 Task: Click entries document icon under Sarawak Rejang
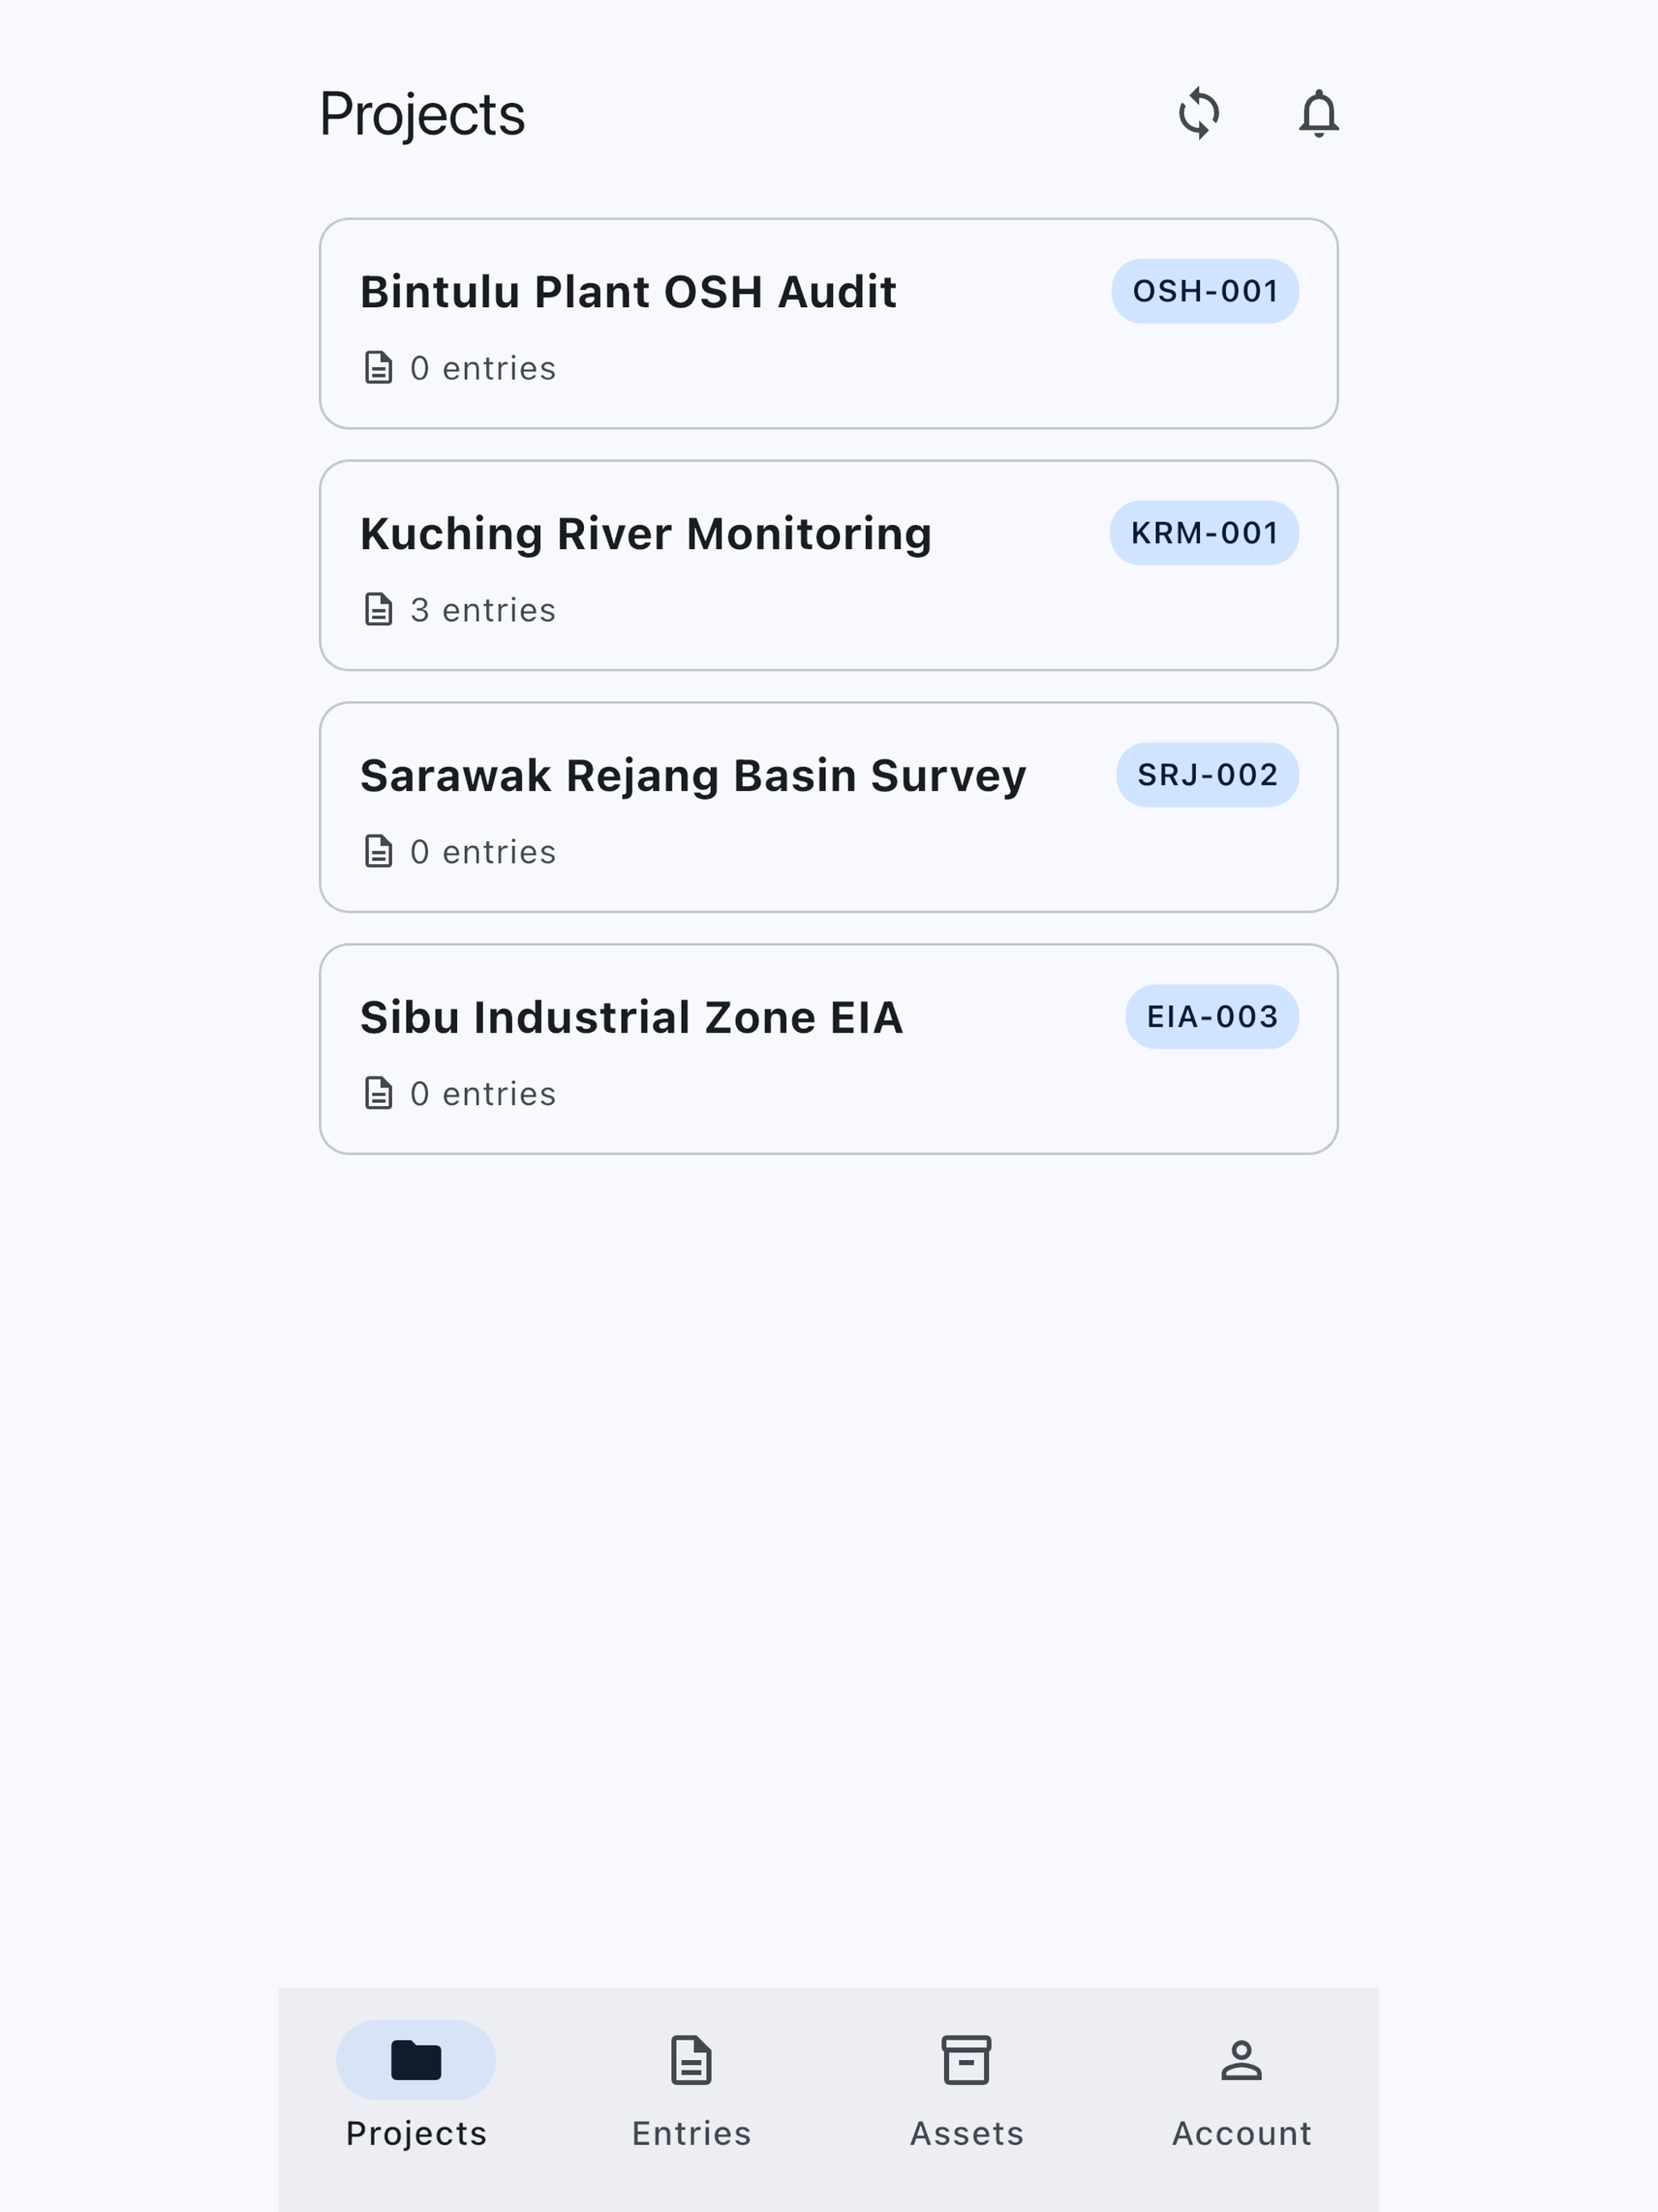[x=379, y=852]
